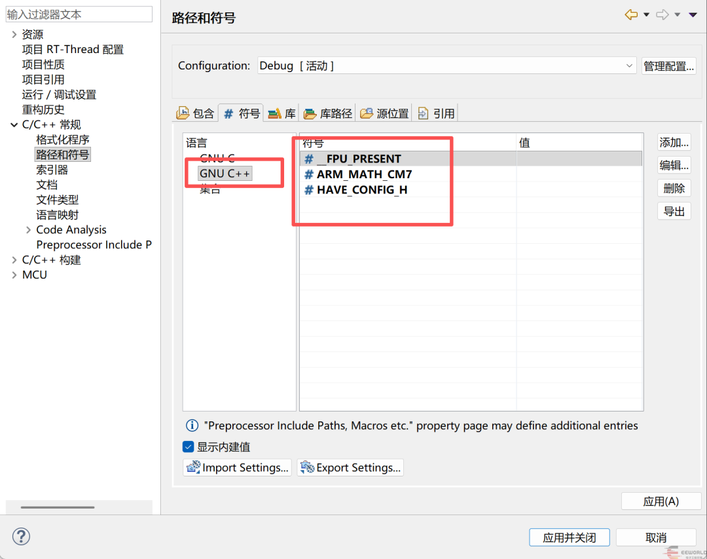The height and width of the screenshot is (559, 707).
Task: Click Import Settings button icon
Action: (194, 467)
